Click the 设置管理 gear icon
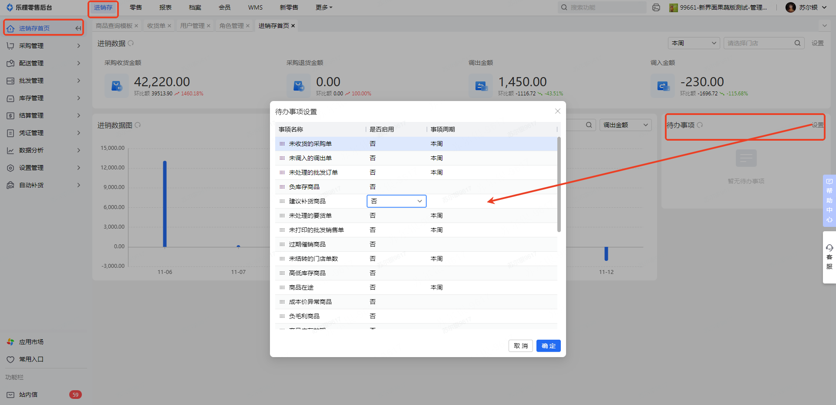 tap(10, 168)
